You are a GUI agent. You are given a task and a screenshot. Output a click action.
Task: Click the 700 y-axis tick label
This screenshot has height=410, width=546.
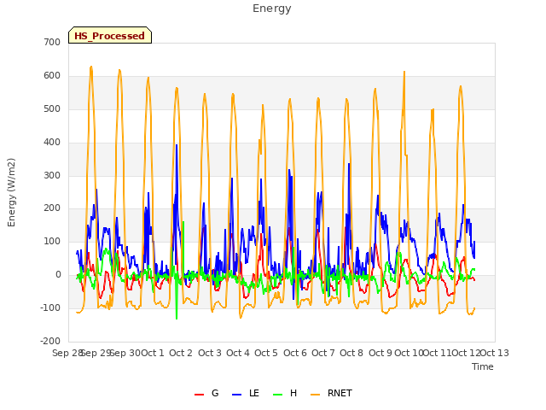click(52, 42)
